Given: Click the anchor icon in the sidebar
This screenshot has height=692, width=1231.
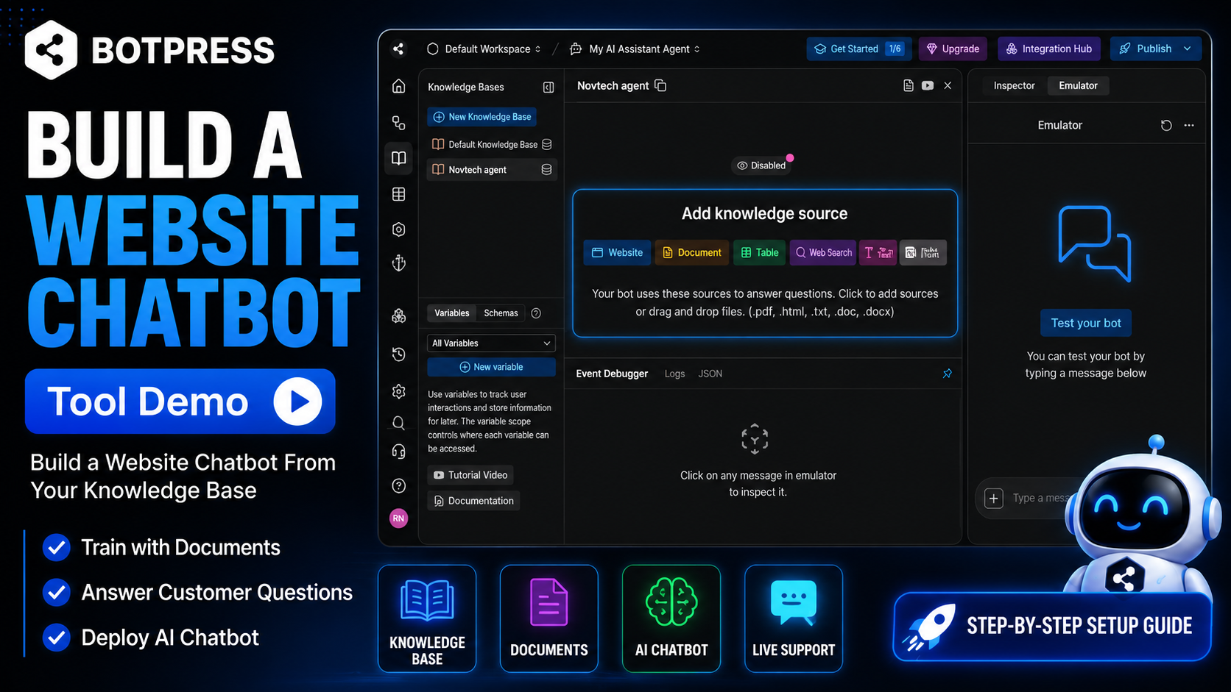Looking at the screenshot, I should coord(398,263).
